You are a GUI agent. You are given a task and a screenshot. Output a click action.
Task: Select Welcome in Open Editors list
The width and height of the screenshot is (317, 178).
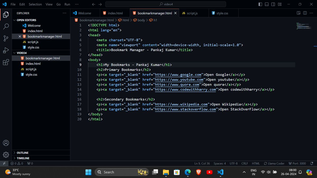(x=41, y=26)
